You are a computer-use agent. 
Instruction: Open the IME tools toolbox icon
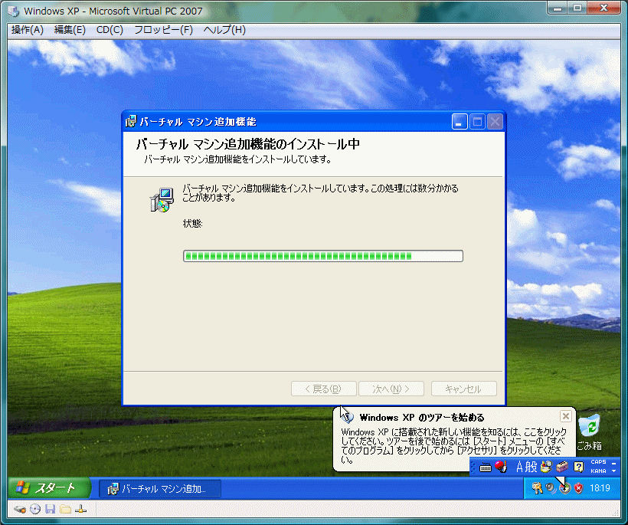click(x=562, y=467)
